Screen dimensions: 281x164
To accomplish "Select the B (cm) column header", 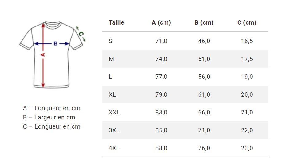I will pyautogui.click(x=204, y=22).
